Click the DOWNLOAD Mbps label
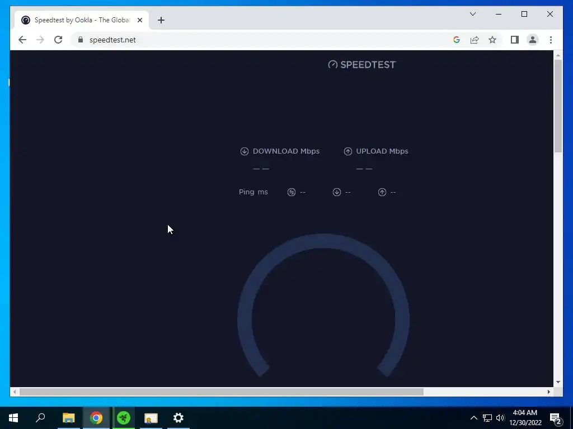573x429 pixels. [x=286, y=151]
